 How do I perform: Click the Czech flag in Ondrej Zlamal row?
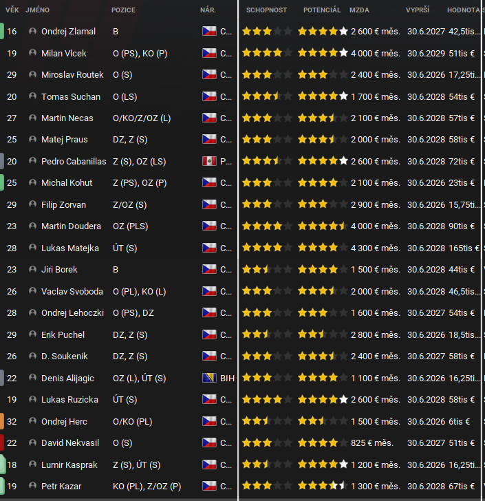(x=209, y=32)
